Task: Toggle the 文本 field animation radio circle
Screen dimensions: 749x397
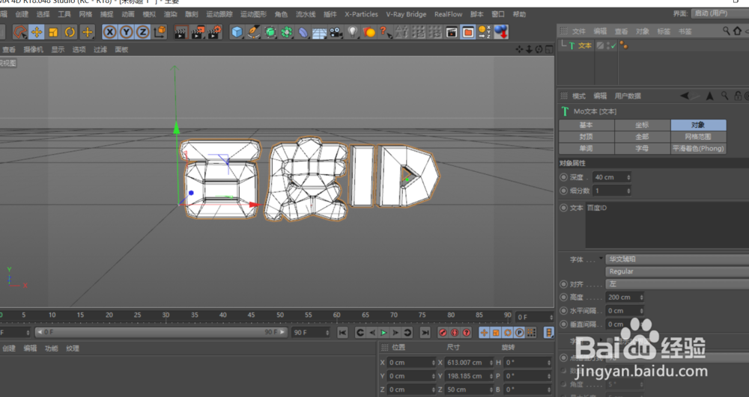Action: coord(564,208)
